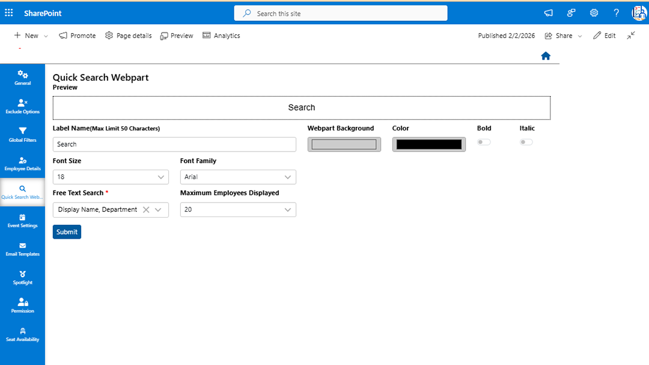Select the Spotlight sidebar icon
This screenshot has width=649, height=365.
coord(22,277)
